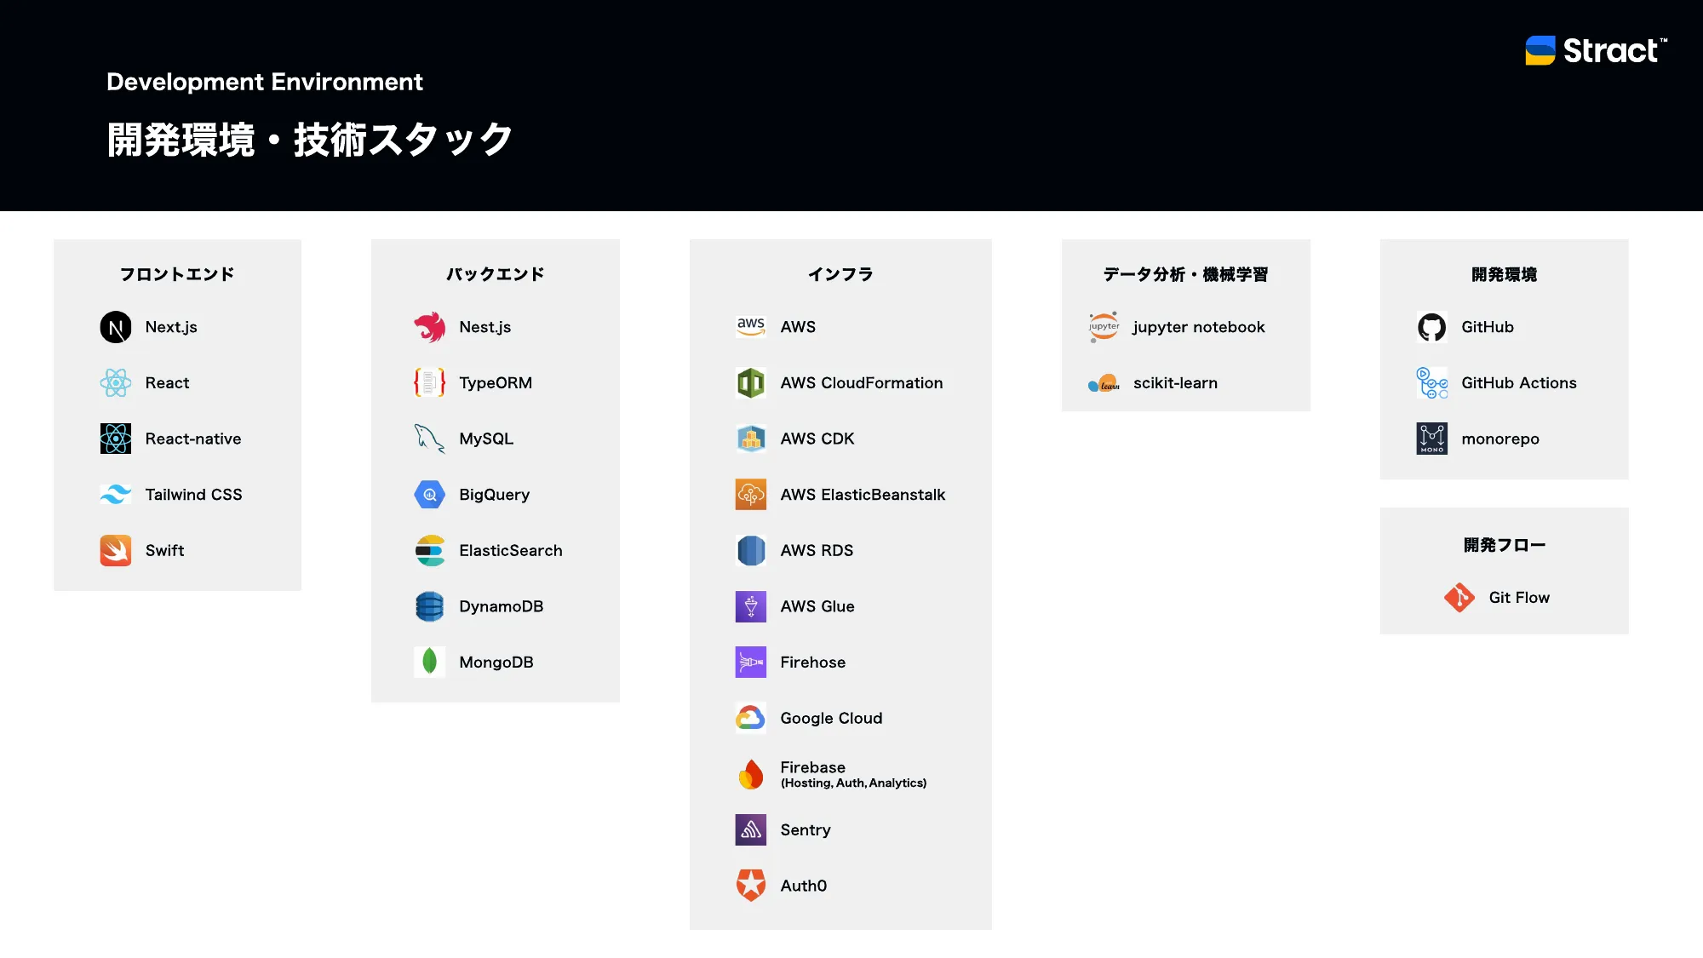Click the 'ElasticSearch' label
Viewport: 1703px width, 958px height.
point(511,550)
